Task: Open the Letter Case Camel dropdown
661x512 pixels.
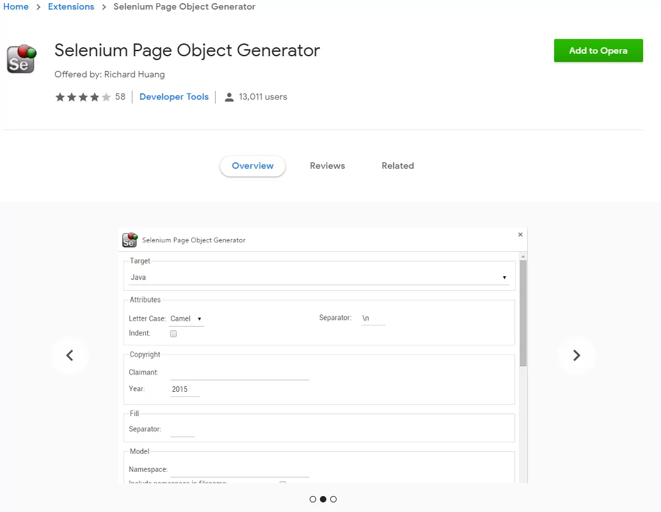Action: (186, 319)
